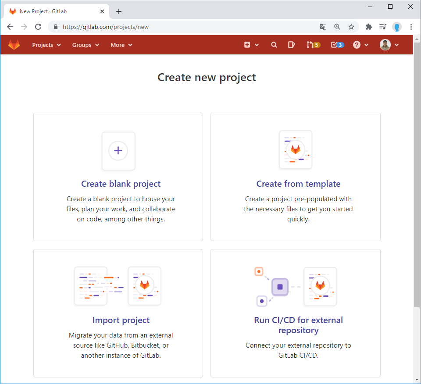Open the Help question mark menu
Viewport: 421px width, 384px height.
coord(360,45)
